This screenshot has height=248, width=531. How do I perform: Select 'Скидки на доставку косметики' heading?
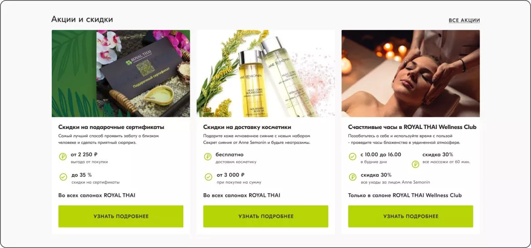247,127
